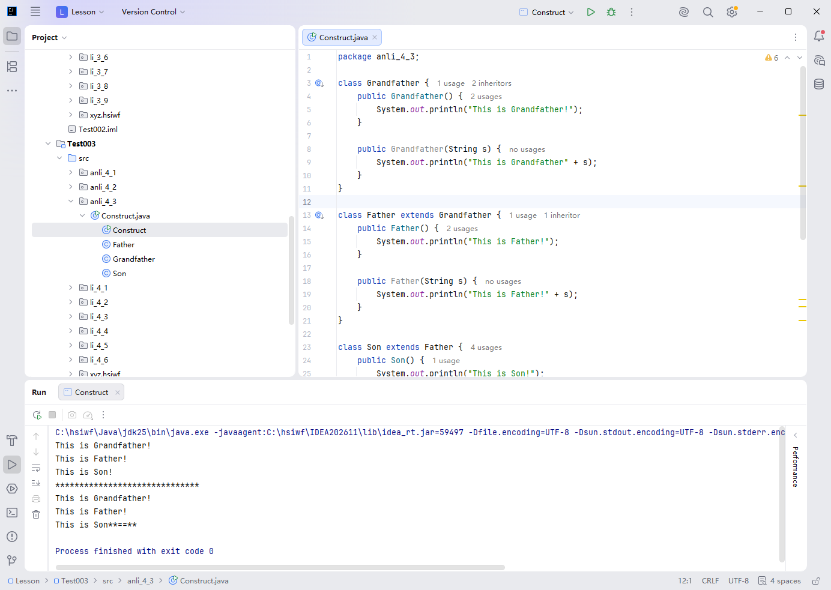
Task: Open the Version Control dropdown
Action: 153,12
